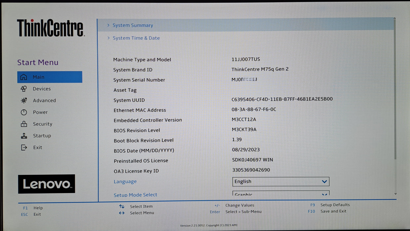The height and width of the screenshot is (231, 410).
Task: Click the System UUID value
Action: (282, 99)
